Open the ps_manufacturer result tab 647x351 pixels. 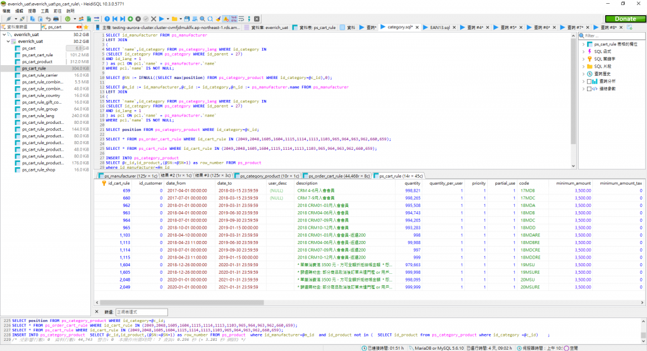pyautogui.click(x=128, y=176)
